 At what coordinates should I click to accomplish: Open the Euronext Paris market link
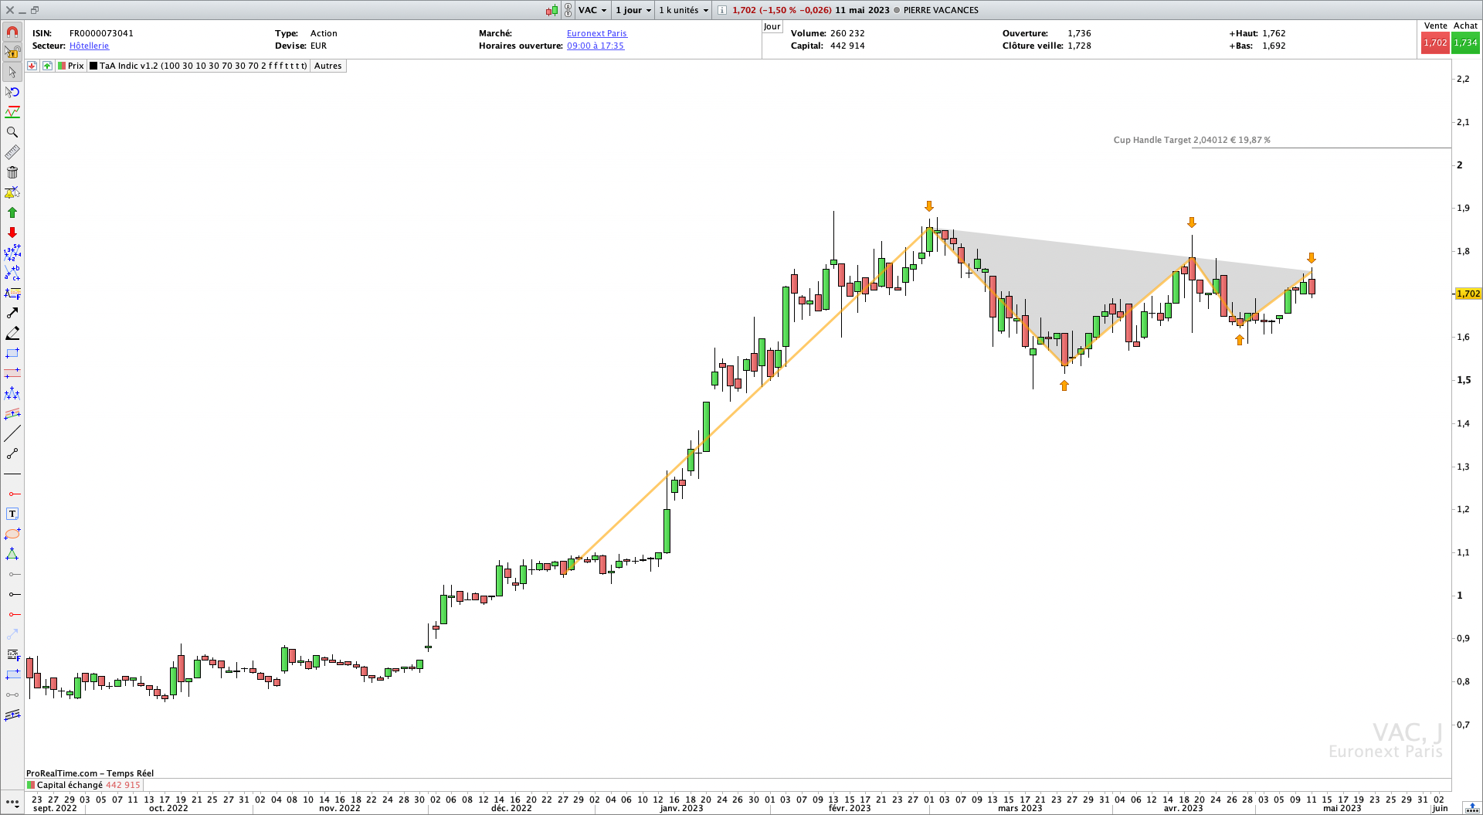point(597,33)
